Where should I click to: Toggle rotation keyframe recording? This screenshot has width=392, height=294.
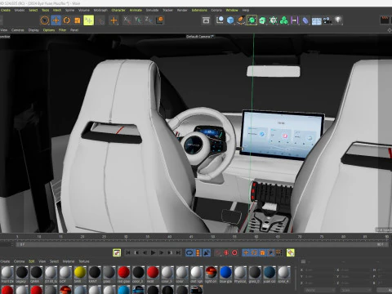pos(254,253)
